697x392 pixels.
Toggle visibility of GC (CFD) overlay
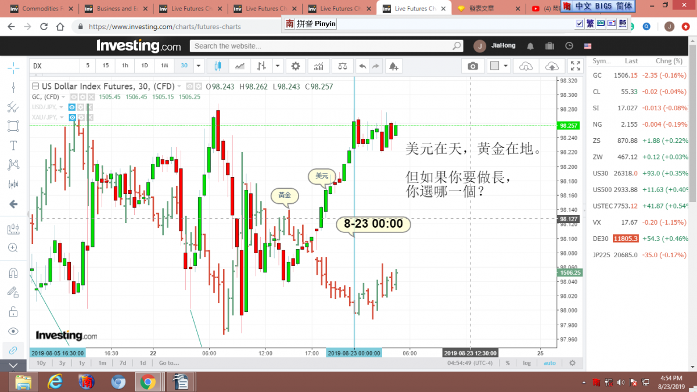[x=74, y=97]
